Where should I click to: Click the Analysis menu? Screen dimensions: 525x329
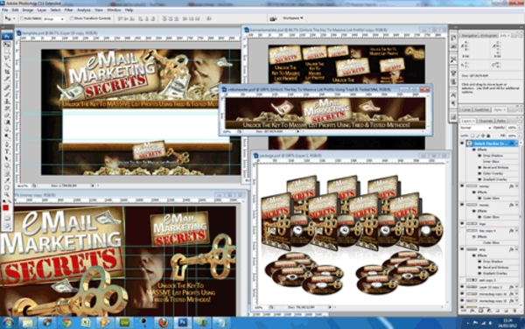click(84, 10)
